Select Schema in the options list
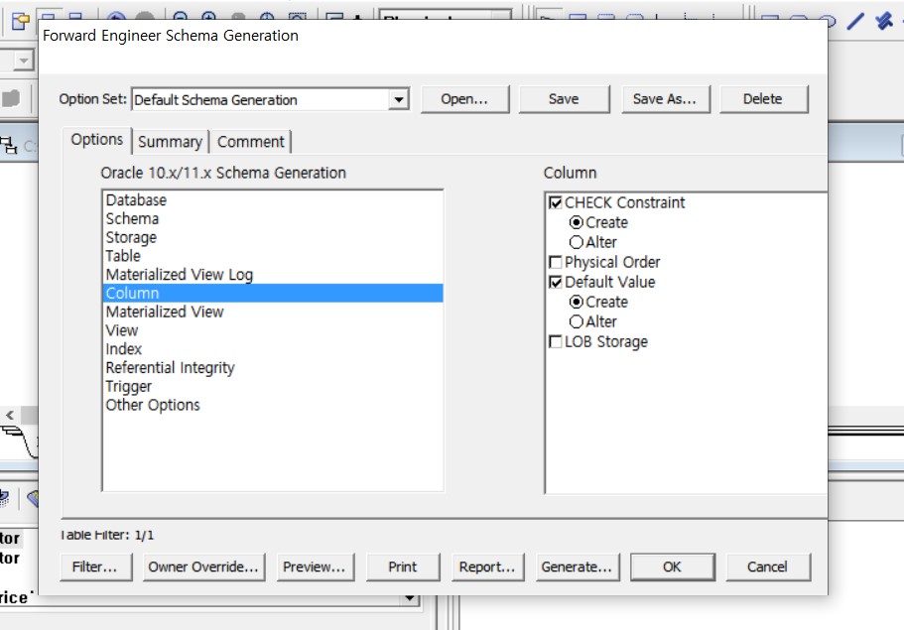The height and width of the screenshot is (630, 904). (273, 218)
